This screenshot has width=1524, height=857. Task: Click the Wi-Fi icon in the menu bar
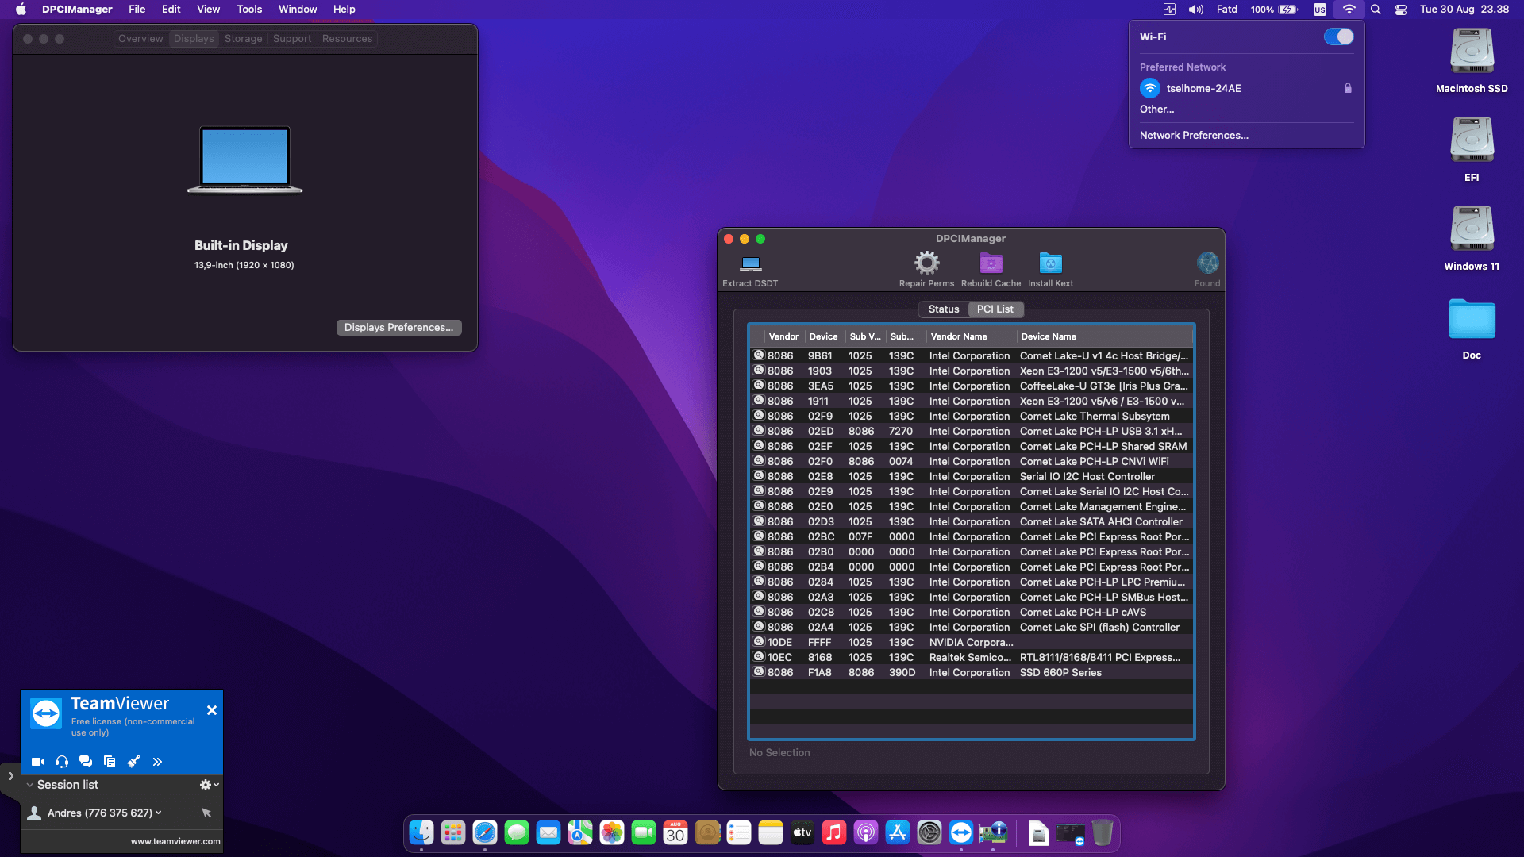click(1349, 10)
